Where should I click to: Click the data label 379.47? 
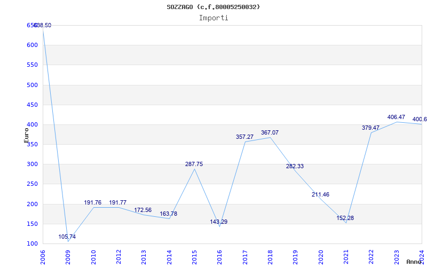(x=370, y=128)
